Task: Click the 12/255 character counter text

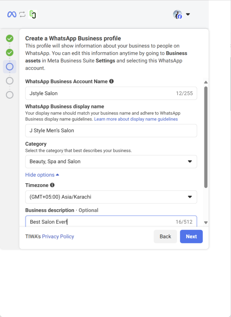Action: click(x=184, y=93)
